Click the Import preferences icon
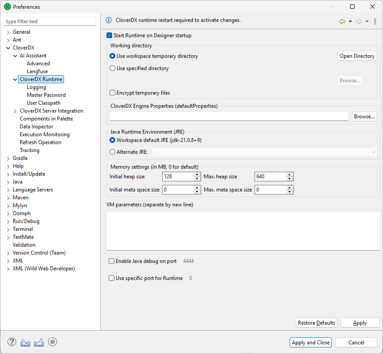The height and width of the screenshot is (354, 383). pyautogui.click(x=25, y=342)
